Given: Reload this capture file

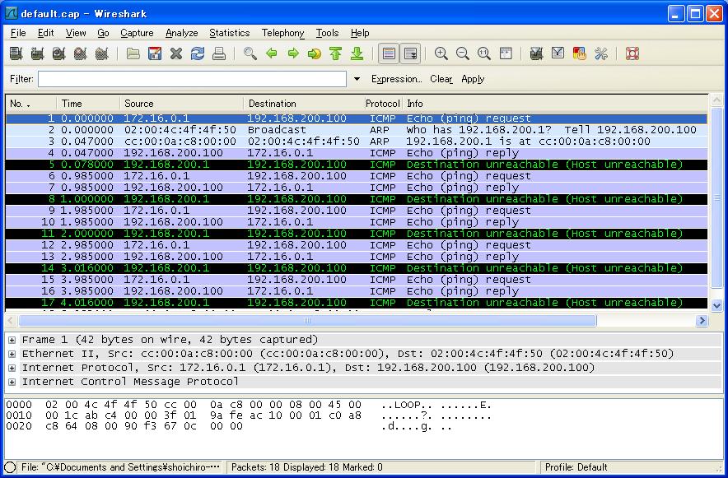Looking at the screenshot, I should [x=198, y=53].
